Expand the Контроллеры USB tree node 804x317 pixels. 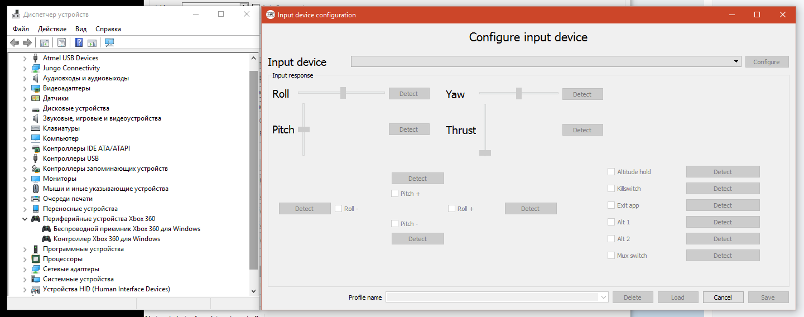click(x=25, y=158)
